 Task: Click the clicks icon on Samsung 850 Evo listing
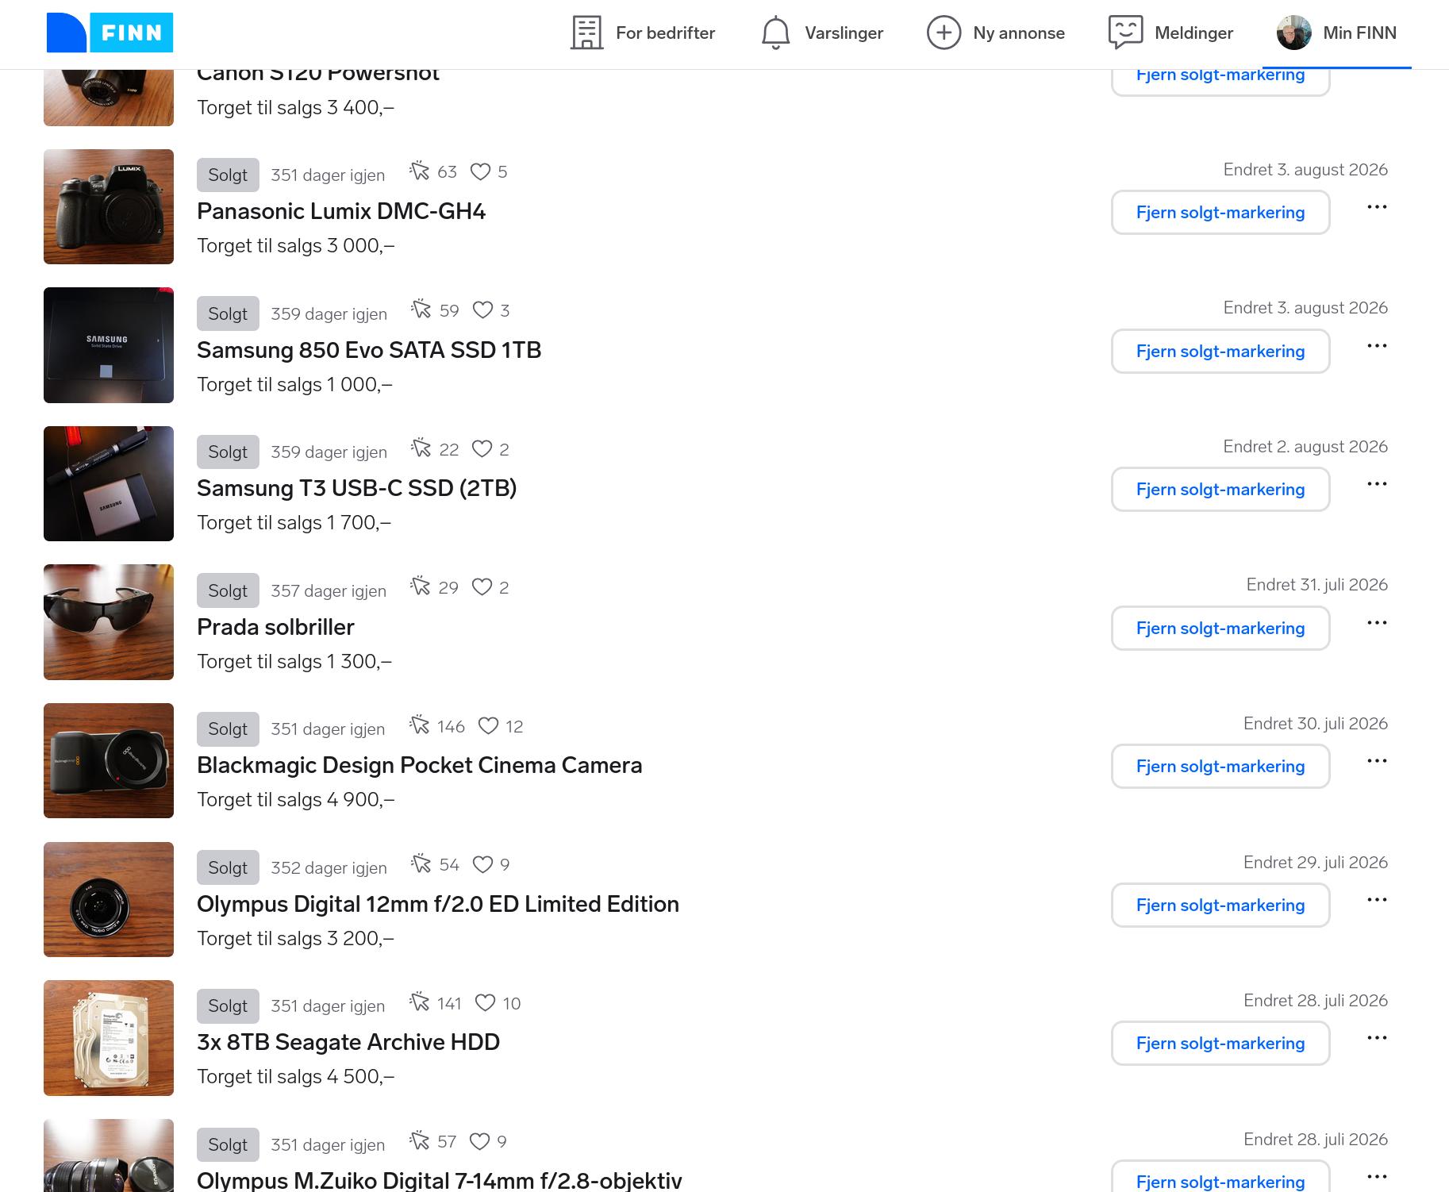(421, 310)
